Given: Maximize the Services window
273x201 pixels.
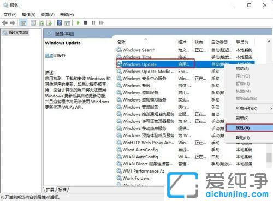Looking at the screenshot, I should 249,5.
